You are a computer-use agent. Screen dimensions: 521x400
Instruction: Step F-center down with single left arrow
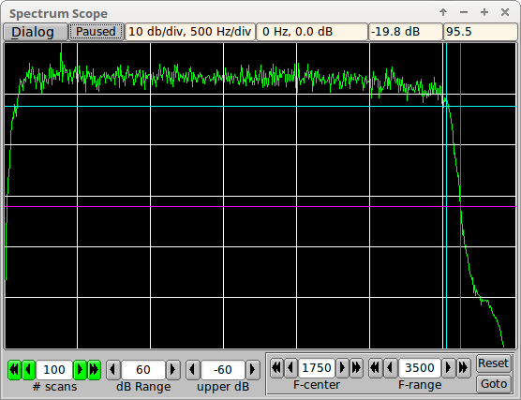point(291,368)
